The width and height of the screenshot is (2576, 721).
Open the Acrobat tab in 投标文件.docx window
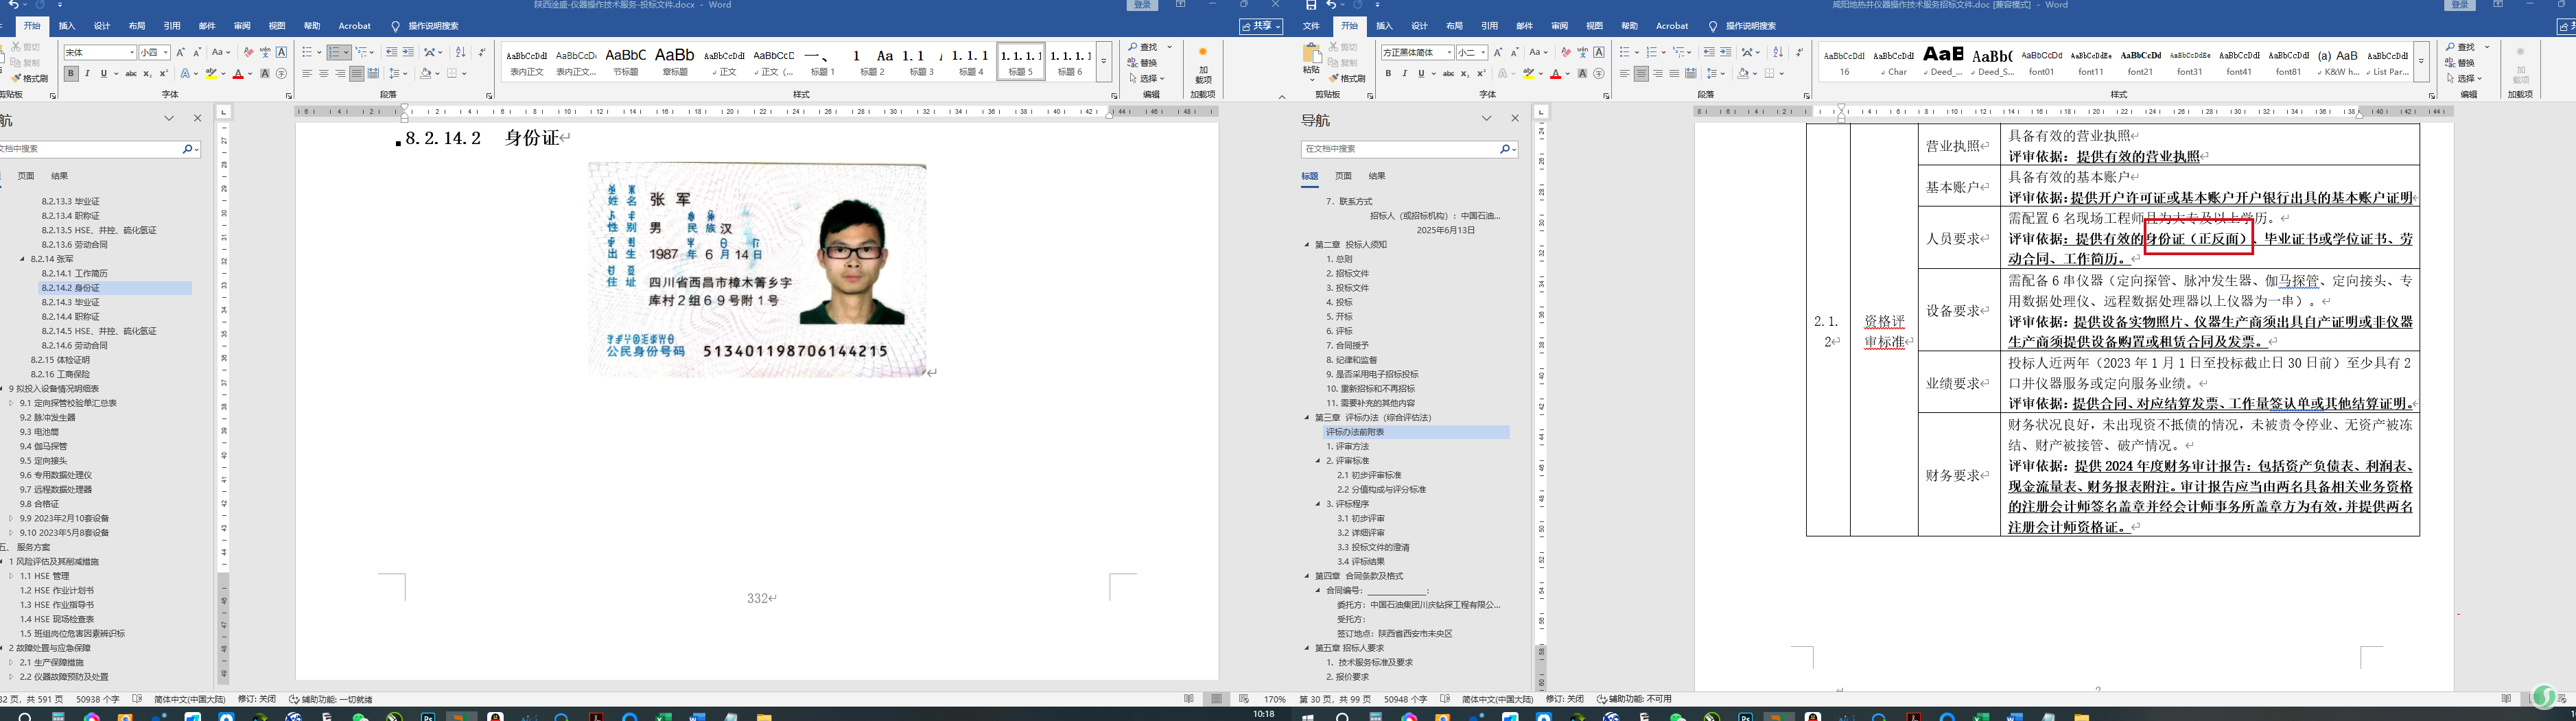point(354,26)
